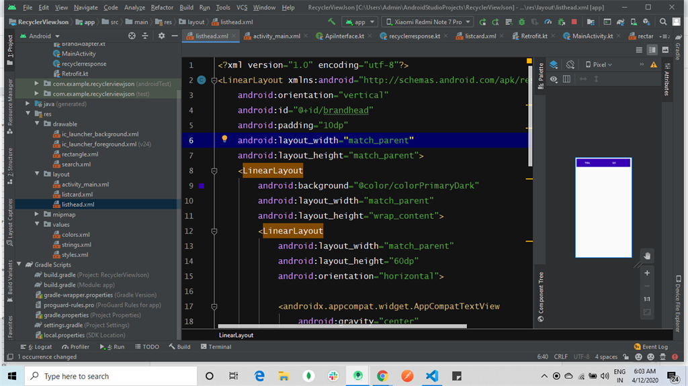The height and width of the screenshot is (386, 688).
Task: Click the colorPrimaryDark gutter color swatch
Action: [201, 186]
